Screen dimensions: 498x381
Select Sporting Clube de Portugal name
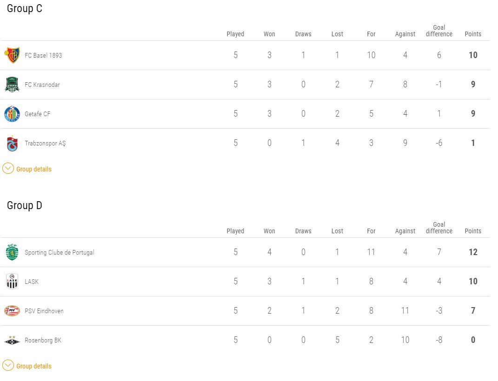pos(60,252)
